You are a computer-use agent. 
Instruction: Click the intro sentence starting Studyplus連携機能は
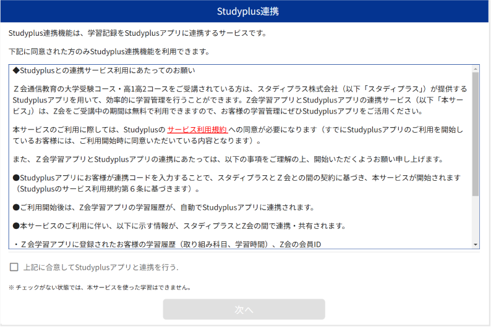coord(137,33)
